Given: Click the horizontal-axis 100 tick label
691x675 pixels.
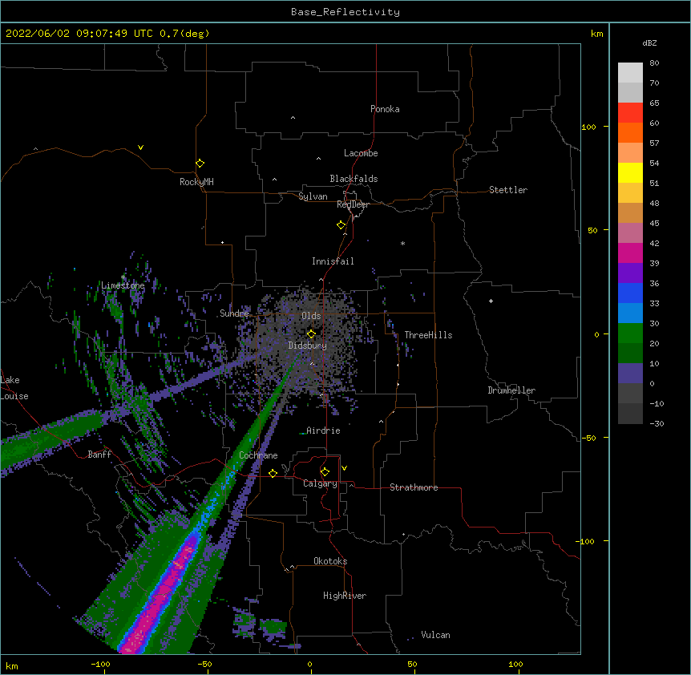Looking at the screenshot, I should coord(515,664).
